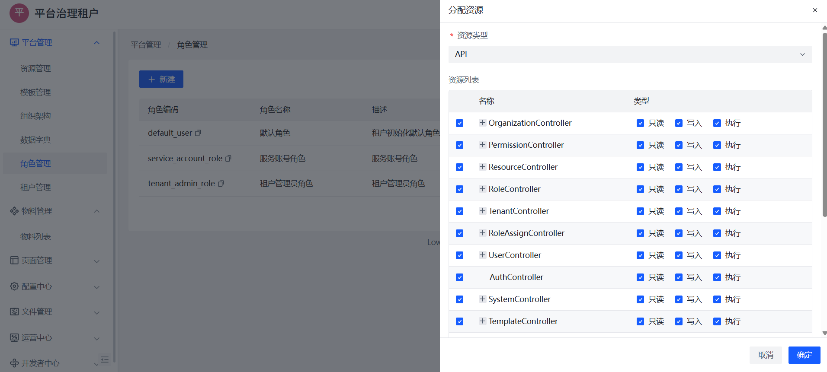This screenshot has height=372, width=827.
Task: Click the 平 tenant avatar logo
Action: [x=19, y=13]
